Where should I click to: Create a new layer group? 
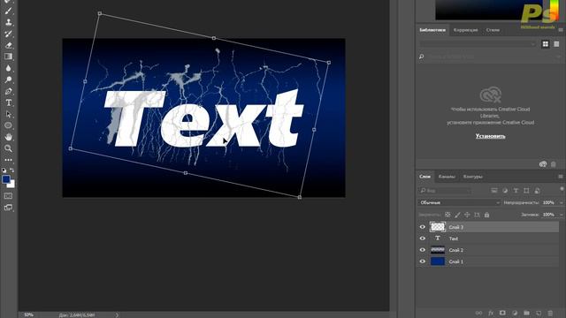click(x=526, y=313)
